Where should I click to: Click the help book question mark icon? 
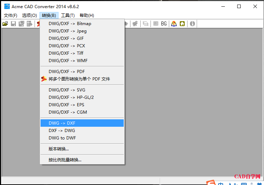point(174,24)
